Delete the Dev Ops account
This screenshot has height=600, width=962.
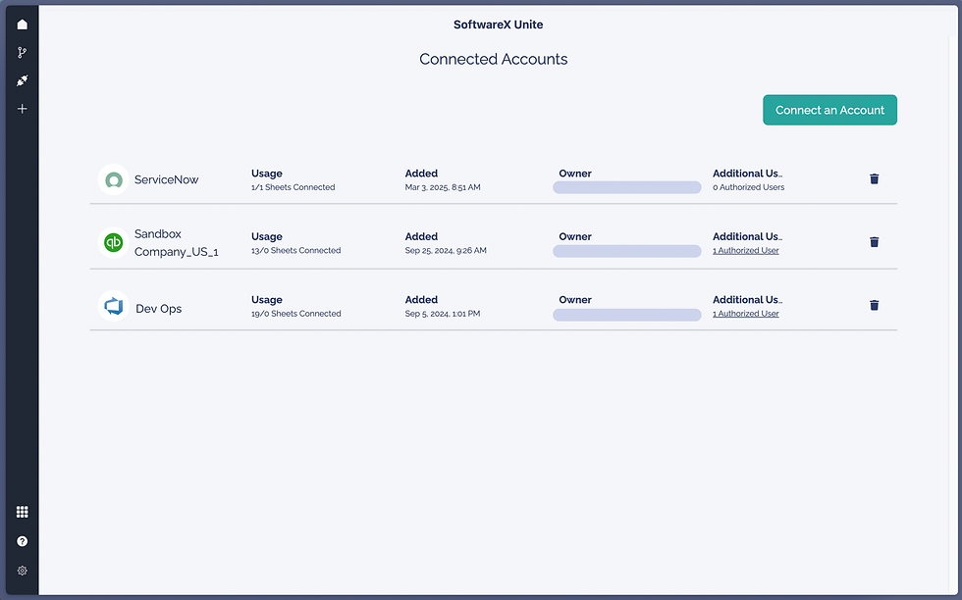(875, 305)
